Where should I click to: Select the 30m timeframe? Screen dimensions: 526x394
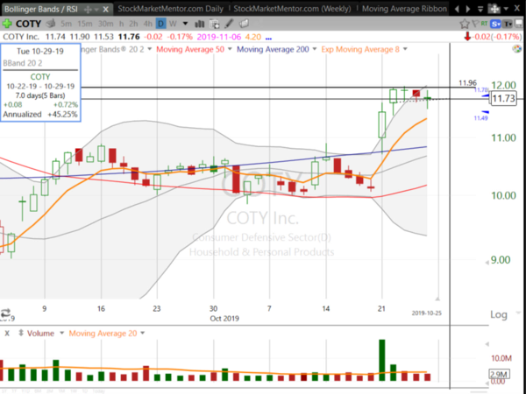click(x=105, y=24)
